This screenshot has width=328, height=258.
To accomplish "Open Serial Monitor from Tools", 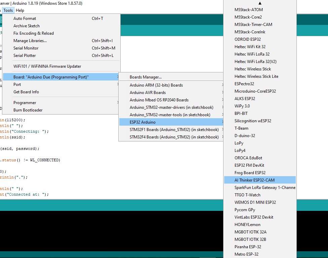I will [61, 48].
